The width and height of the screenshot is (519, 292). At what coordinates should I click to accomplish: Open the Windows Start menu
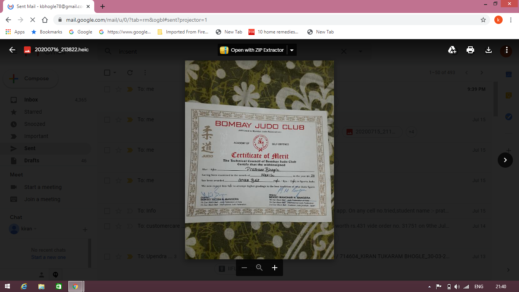pyautogui.click(x=7, y=286)
